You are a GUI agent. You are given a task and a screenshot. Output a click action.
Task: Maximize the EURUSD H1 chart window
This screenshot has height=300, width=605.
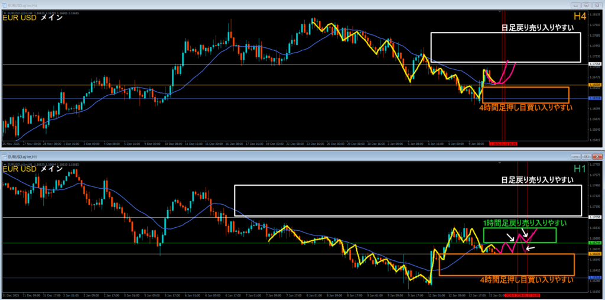click(x=587, y=157)
